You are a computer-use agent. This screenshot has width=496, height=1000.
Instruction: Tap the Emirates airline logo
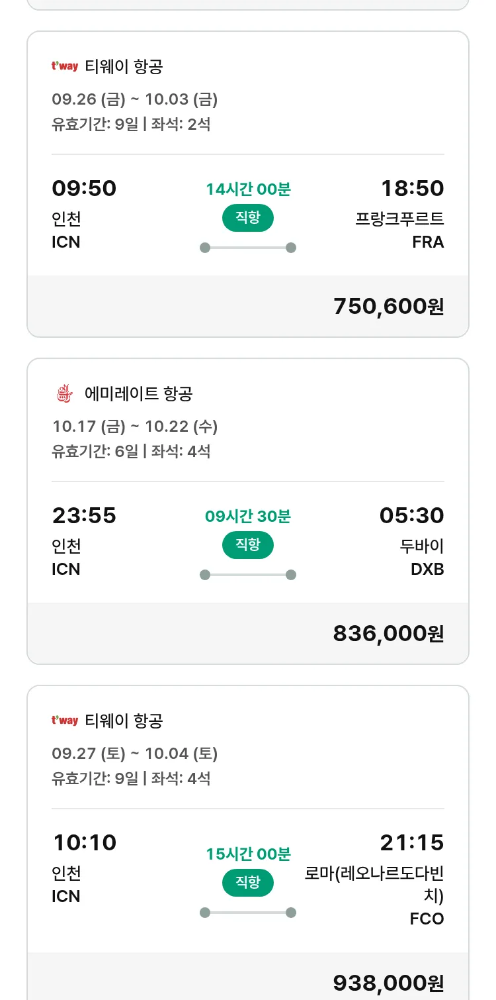point(64,394)
